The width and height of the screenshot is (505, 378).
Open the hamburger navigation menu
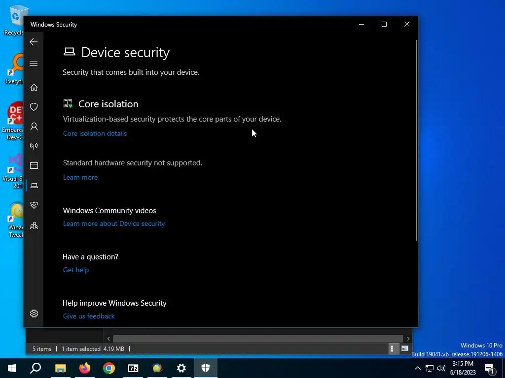click(x=34, y=63)
